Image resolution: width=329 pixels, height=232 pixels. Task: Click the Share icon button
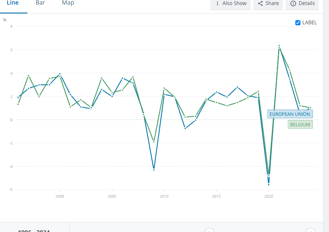click(268, 3)
